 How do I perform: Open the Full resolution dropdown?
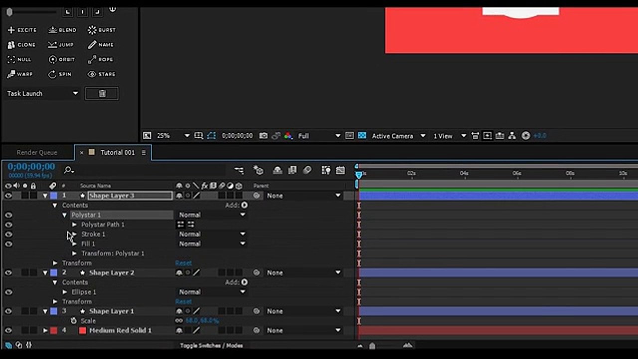[x=319, y=136]
